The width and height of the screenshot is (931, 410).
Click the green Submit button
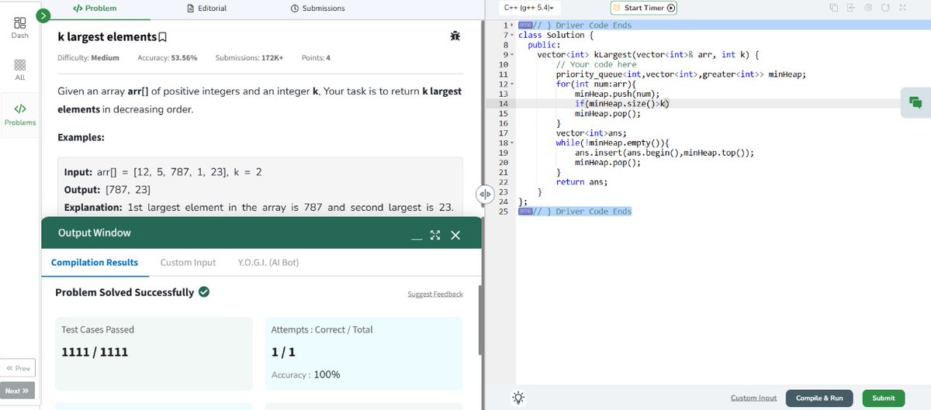coord(883,398)
